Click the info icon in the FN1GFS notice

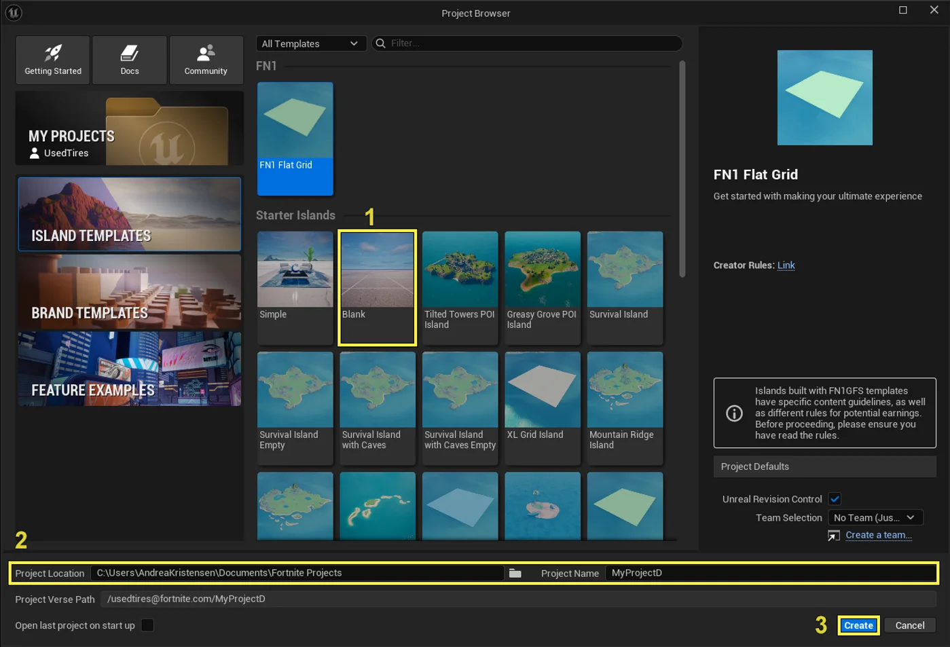pos(734,413)
